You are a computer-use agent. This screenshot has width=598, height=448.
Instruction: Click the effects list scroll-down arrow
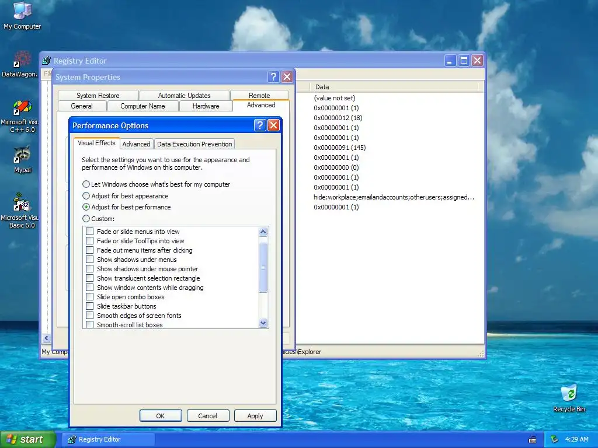click(x=263, y=323)
